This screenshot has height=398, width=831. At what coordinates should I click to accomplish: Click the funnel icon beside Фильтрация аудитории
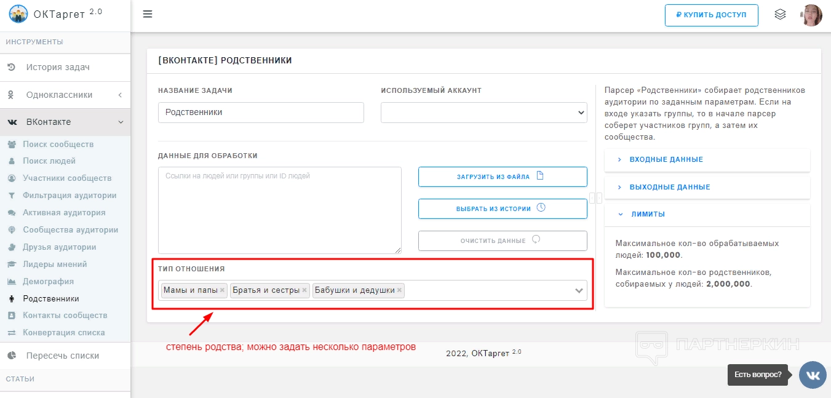click(11, 196)
